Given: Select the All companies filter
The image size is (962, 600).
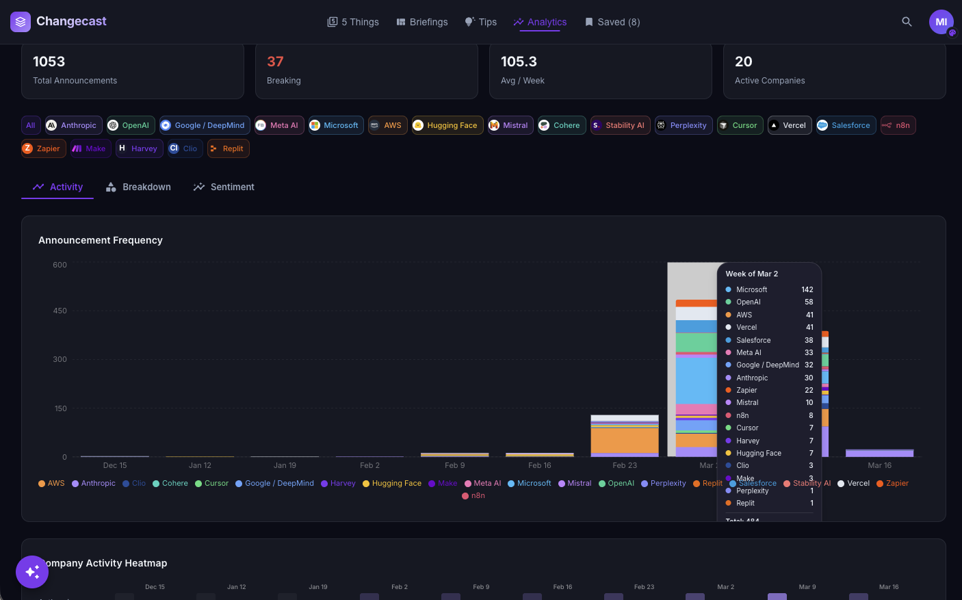Looking at the screenshot, I should click(x=31, y=125).
